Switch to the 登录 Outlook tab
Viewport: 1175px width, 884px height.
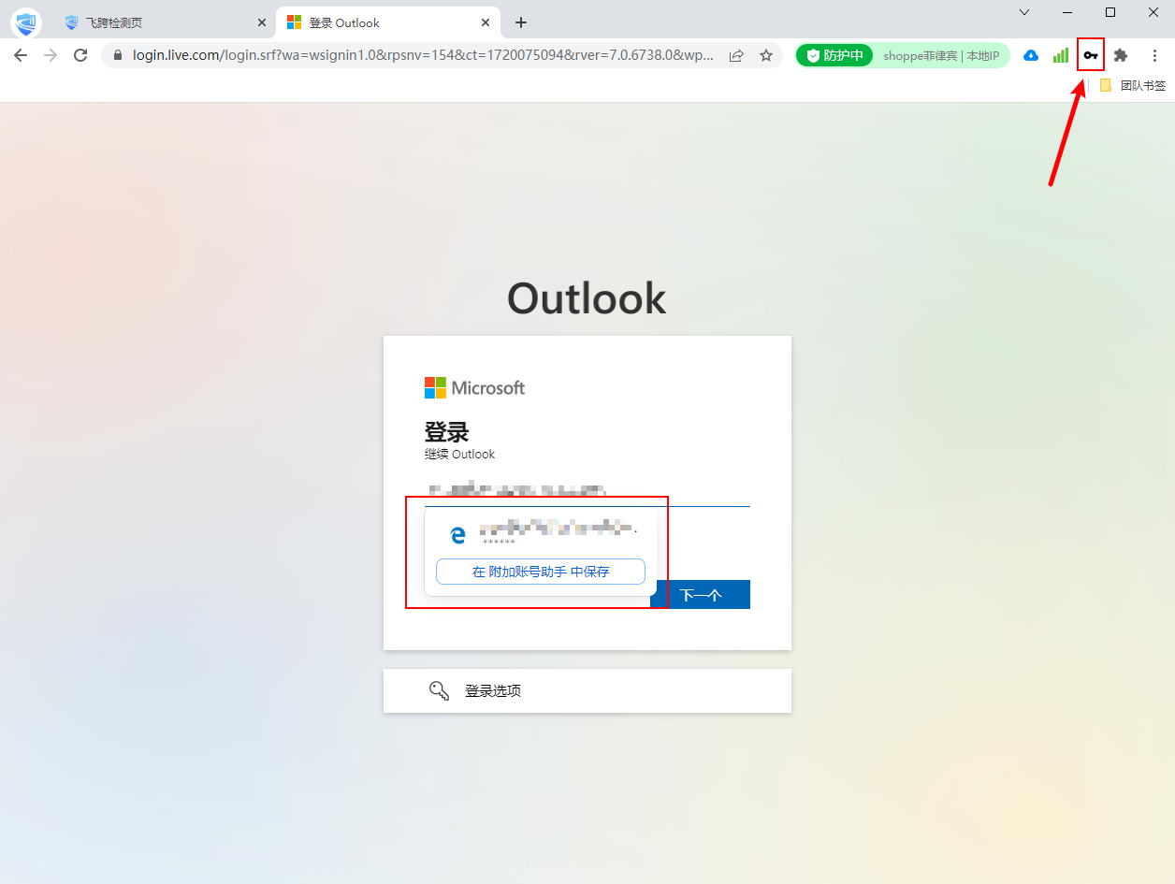[x=388, y=22]
